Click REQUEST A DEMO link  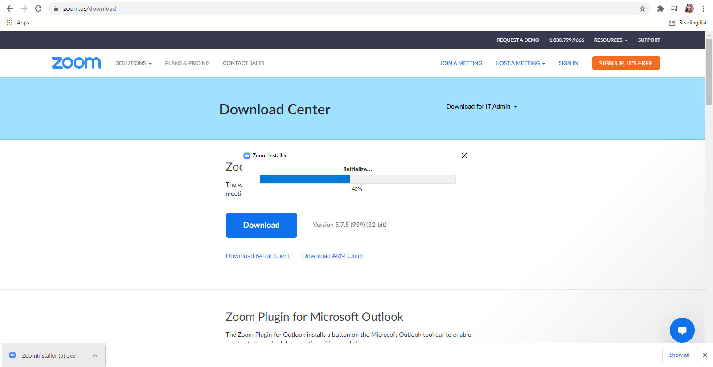[x=518, y=40]
